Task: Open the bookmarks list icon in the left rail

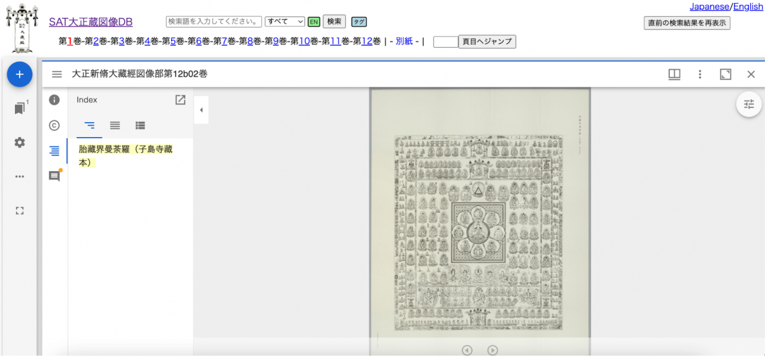Action: click(20, 108)
